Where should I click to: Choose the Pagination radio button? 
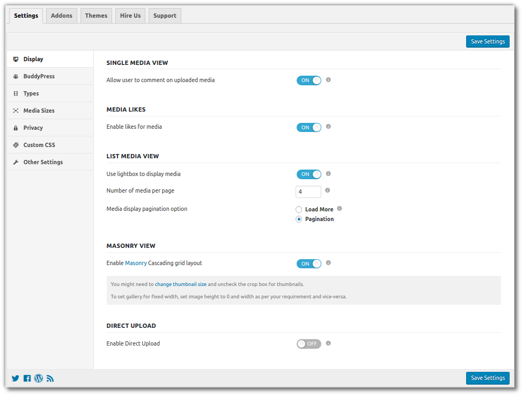299,219
